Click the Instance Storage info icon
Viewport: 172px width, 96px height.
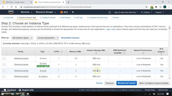click(x=96, y=53)
